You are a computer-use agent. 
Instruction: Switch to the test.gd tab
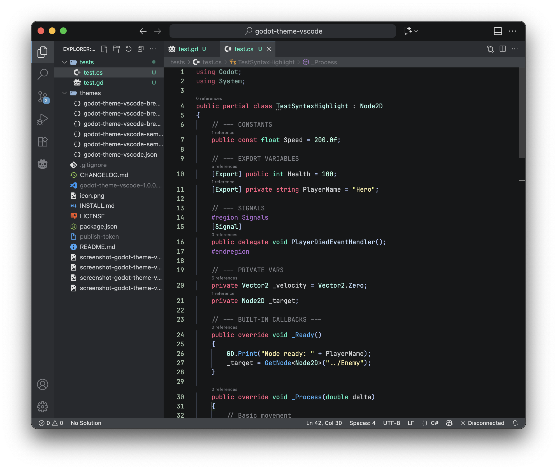click(x=188, y=49)
